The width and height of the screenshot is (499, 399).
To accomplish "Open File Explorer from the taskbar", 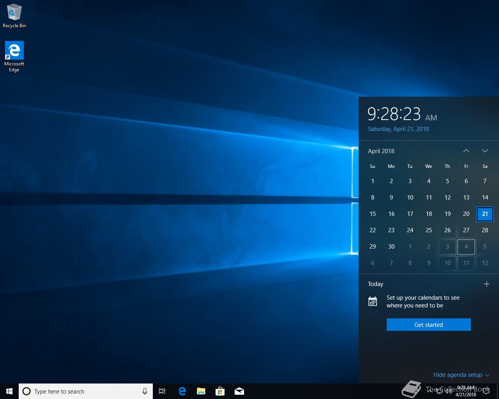I will click(201, 391).
